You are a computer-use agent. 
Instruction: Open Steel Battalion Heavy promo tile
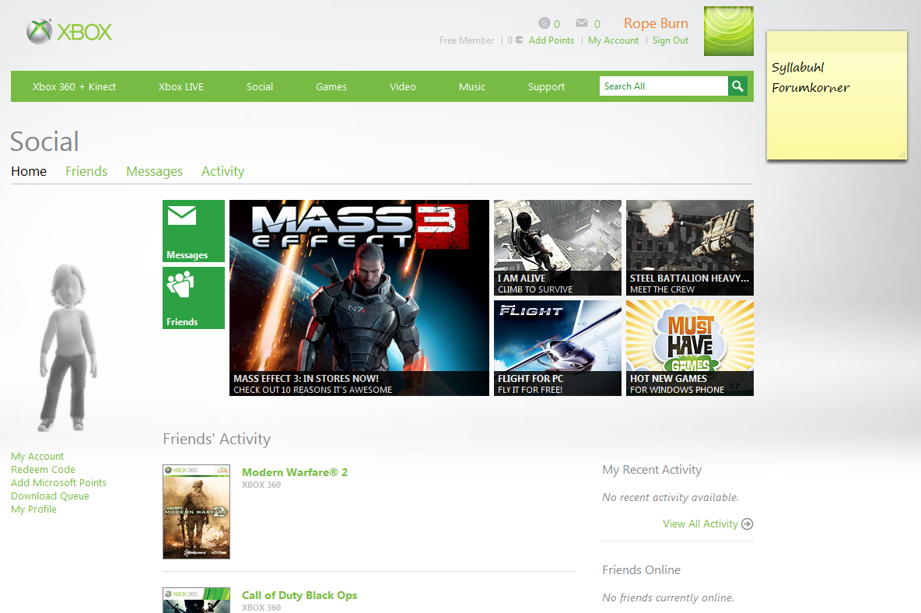[x=689, y=248]
